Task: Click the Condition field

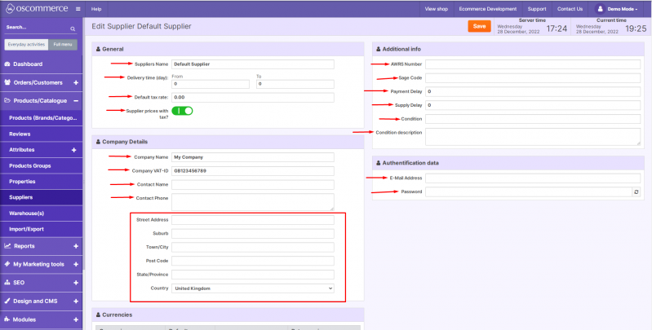Action: tap(533, 119)
